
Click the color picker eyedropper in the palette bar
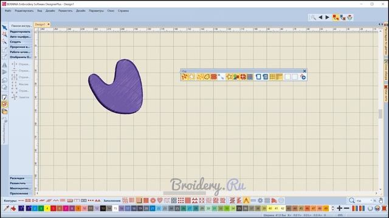[6, 208]
